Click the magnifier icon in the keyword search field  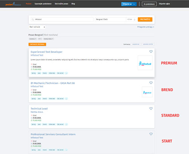33,20
